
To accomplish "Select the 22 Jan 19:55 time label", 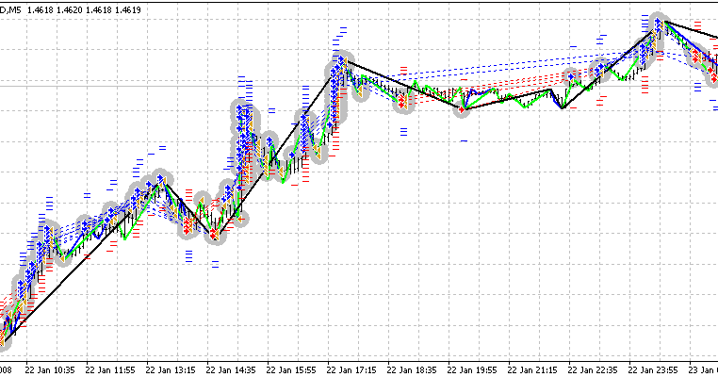I will [472, 370].
